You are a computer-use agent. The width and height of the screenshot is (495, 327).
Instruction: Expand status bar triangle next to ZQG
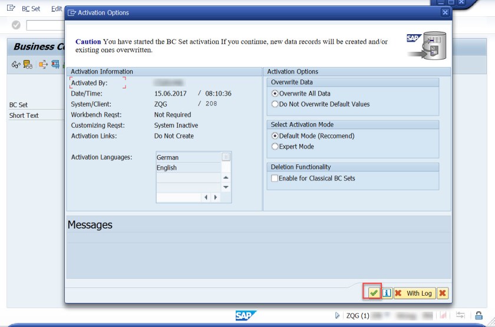click(x=337, y=316)
